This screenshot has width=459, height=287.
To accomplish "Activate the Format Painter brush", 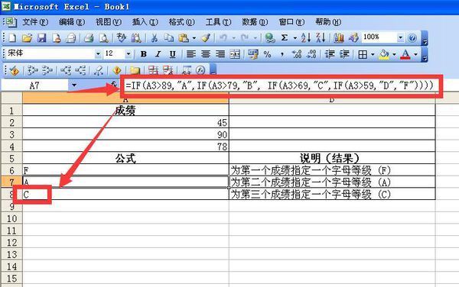I will click(x=206, y=38).
